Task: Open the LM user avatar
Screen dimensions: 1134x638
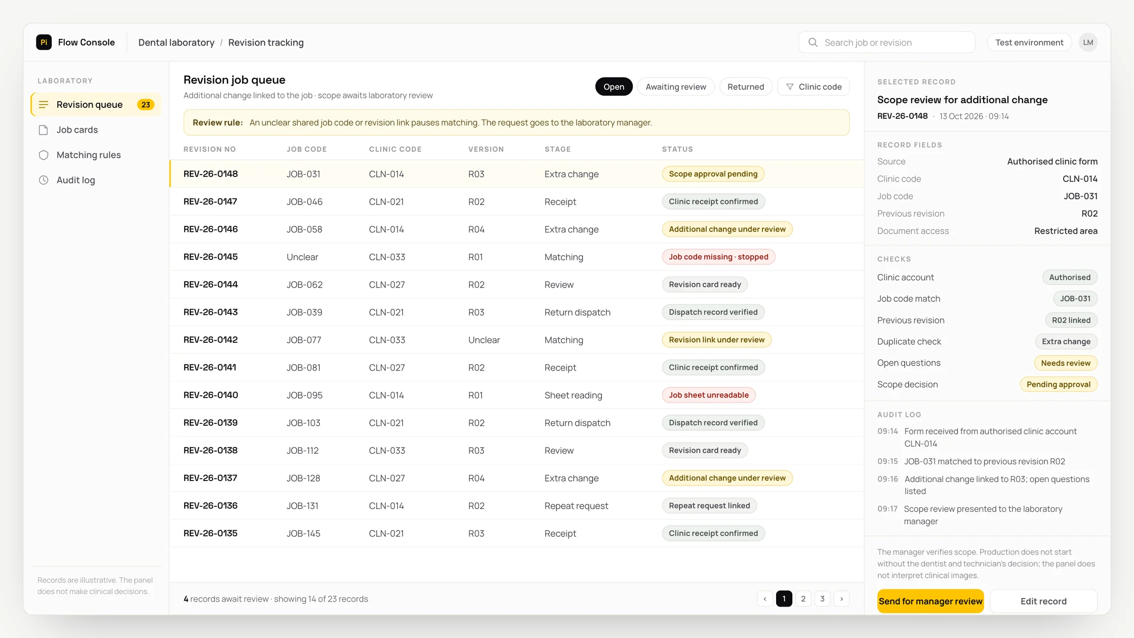Action: pyautogui.click(x=1088, y=43)
